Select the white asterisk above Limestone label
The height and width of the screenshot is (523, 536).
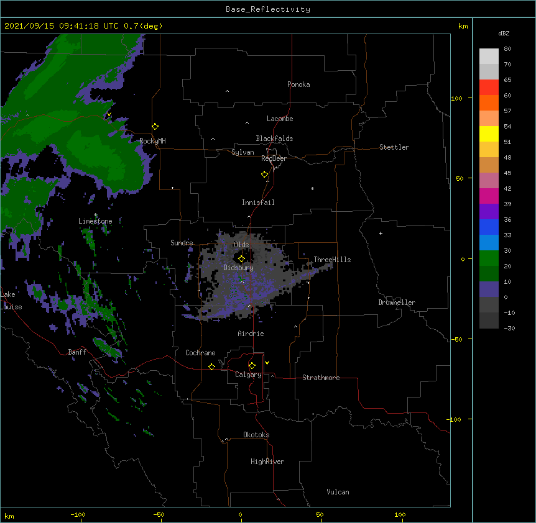pyautogui.click(x=96, y=215)
